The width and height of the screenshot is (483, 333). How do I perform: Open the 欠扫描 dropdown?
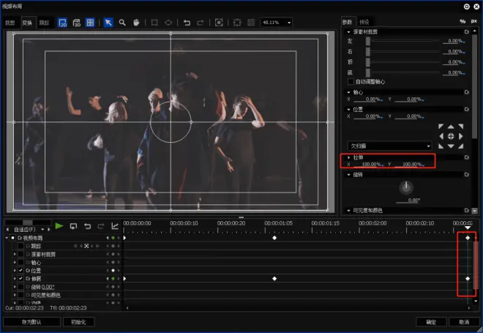click(x=389, y=146)
